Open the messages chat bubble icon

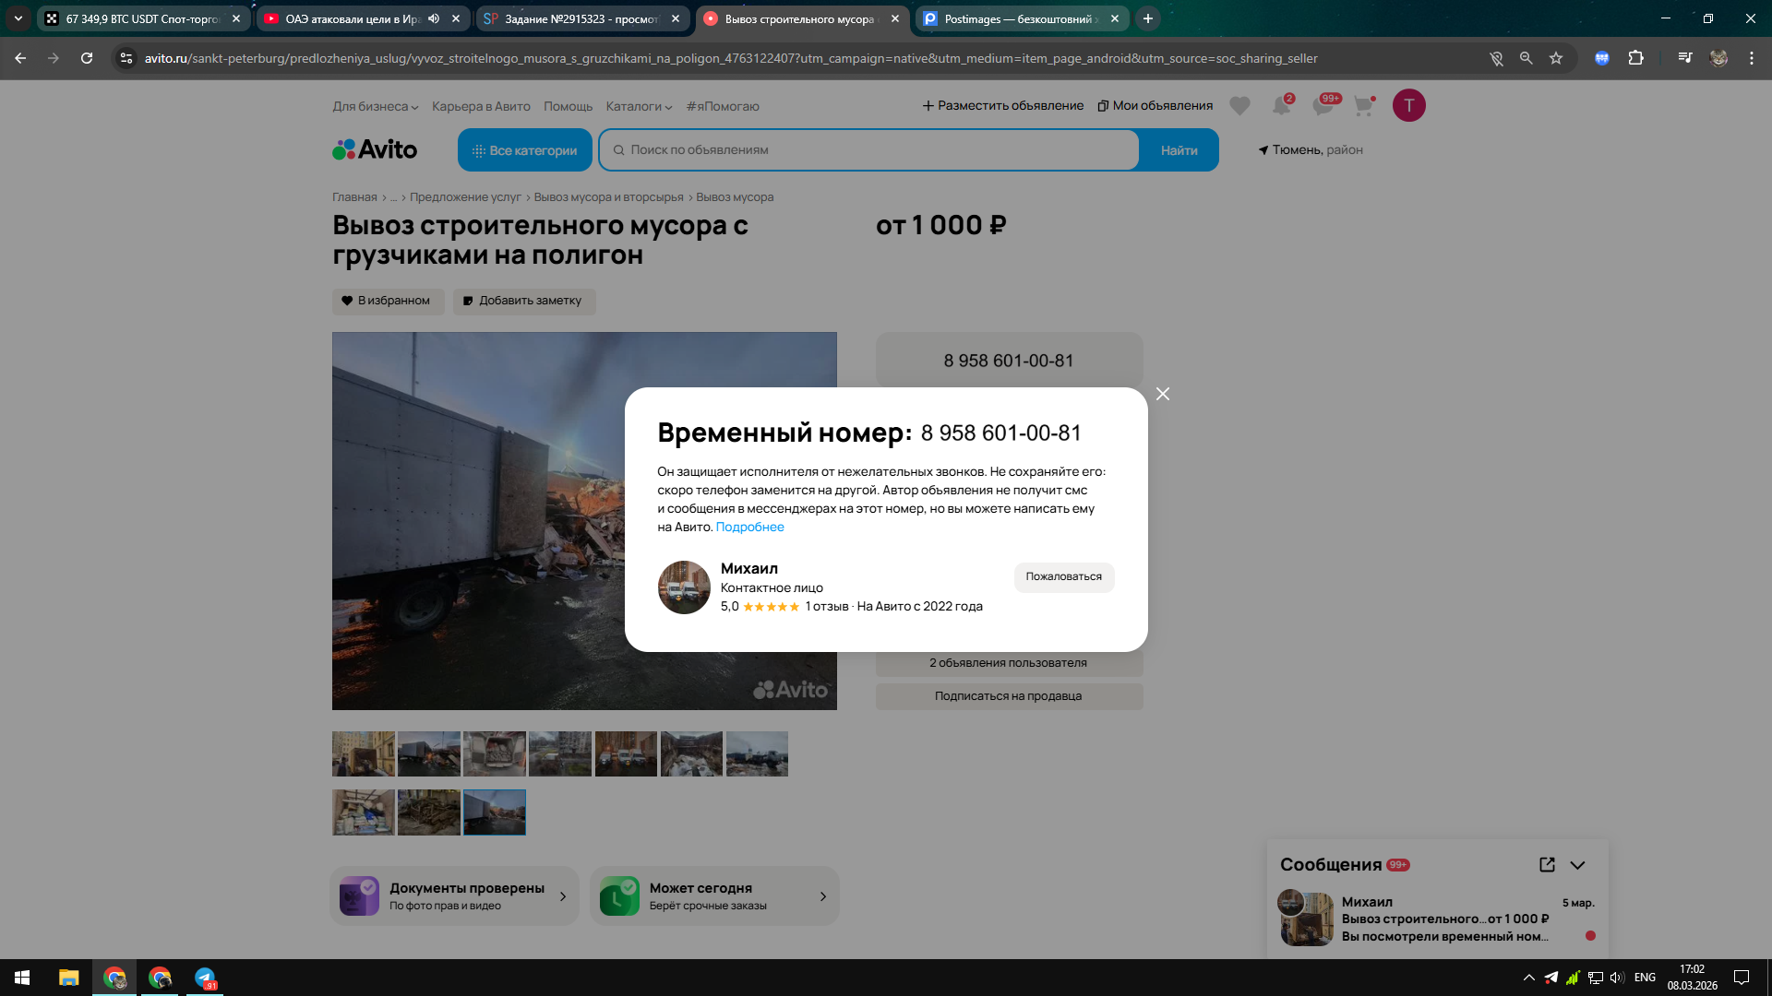click(x=1323, y=106)
